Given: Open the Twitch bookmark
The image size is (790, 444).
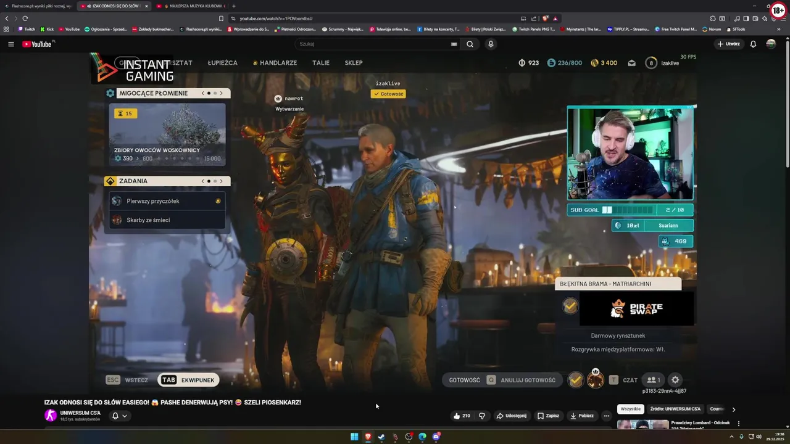Looking at the screenshot, I should click(x=27, y=29).
